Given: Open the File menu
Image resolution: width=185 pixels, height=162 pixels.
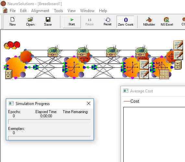Looking at the screenshot, I should pos(13,11).
